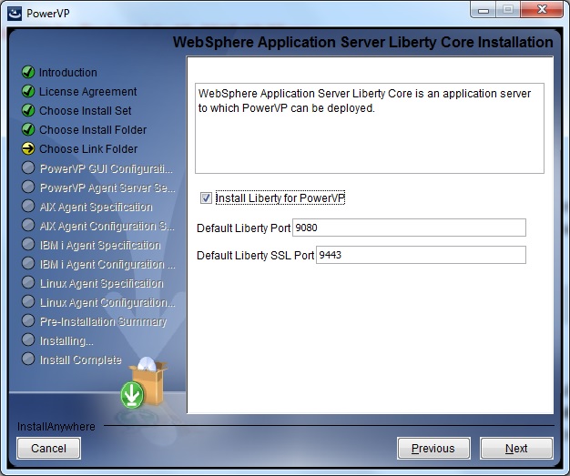Click the AIX Agent Configuration S... step label
This screenshot has width=570, height=476.
click(107, 226)
